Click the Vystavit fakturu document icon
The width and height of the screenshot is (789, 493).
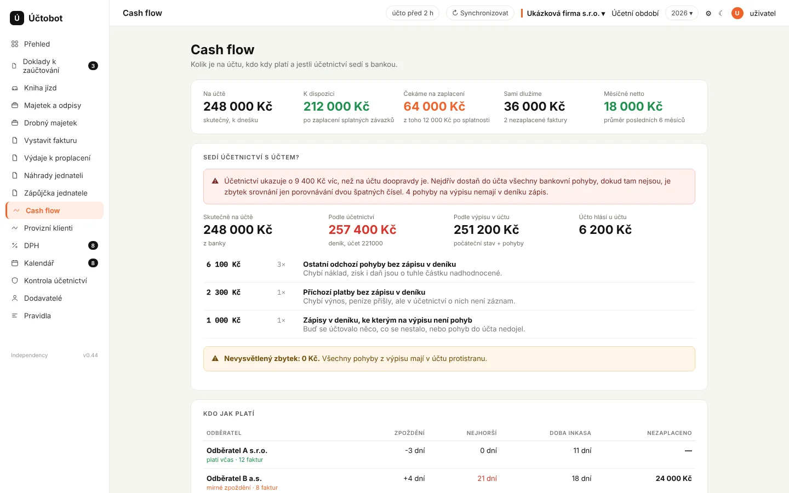point(15,140)
